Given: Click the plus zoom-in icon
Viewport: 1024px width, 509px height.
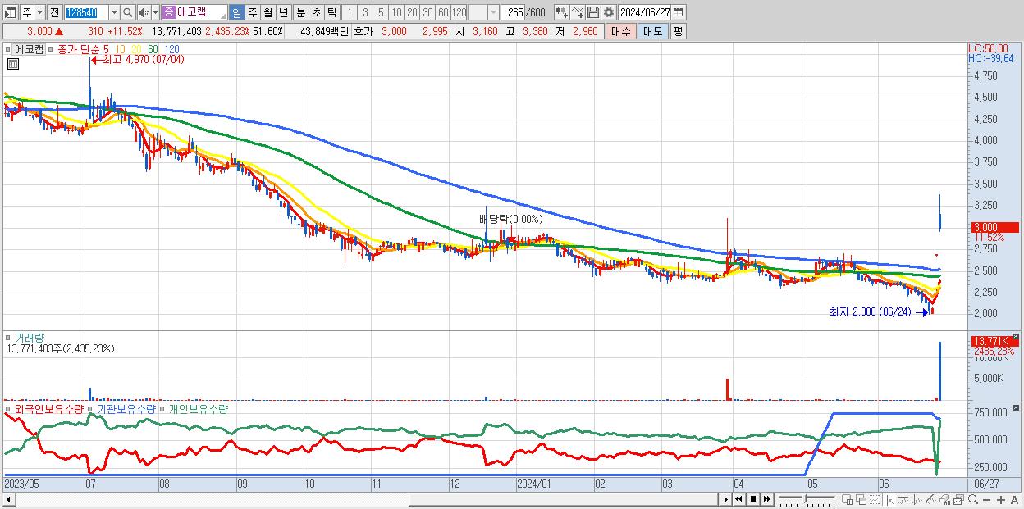Looking at the screenshot, I should tap(1000, 499).
